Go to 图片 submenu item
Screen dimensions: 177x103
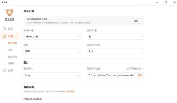10,50
